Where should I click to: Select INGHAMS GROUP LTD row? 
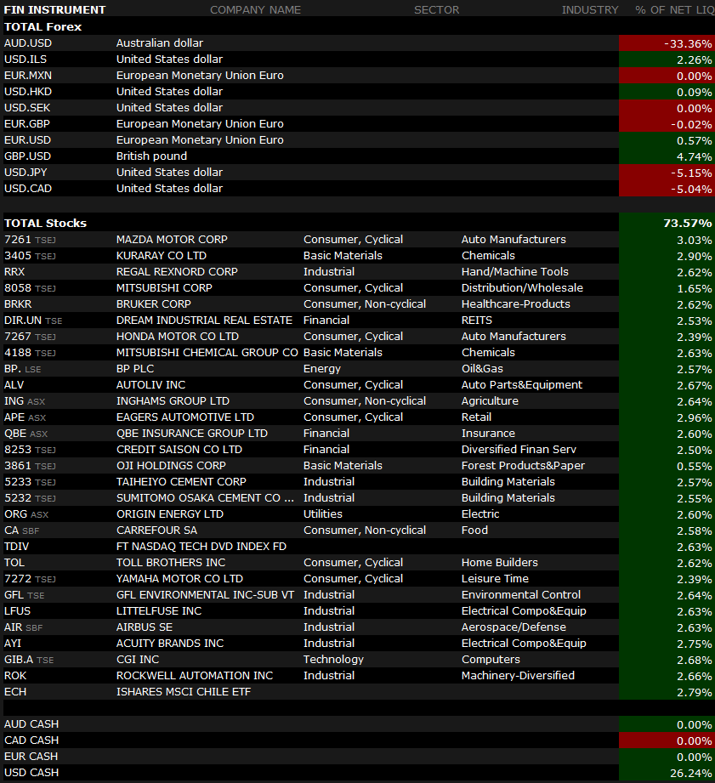pyautogui.click(x=357, y=401)
